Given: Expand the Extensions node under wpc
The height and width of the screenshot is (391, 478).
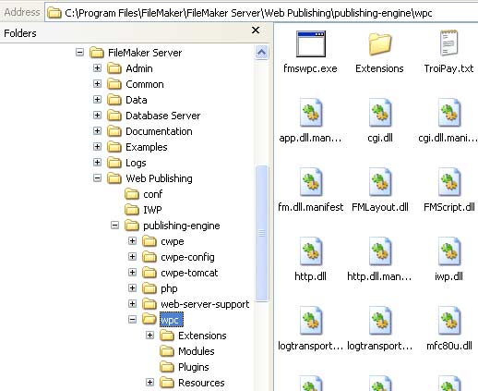Looking at the screenshot, I should click(x=149, y=336).
